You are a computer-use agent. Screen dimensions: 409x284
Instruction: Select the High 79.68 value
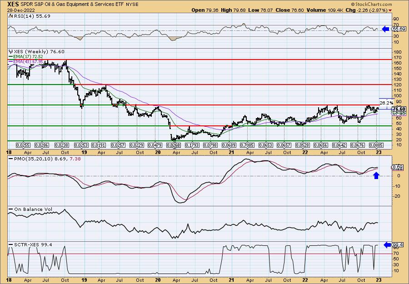point(233,10)
